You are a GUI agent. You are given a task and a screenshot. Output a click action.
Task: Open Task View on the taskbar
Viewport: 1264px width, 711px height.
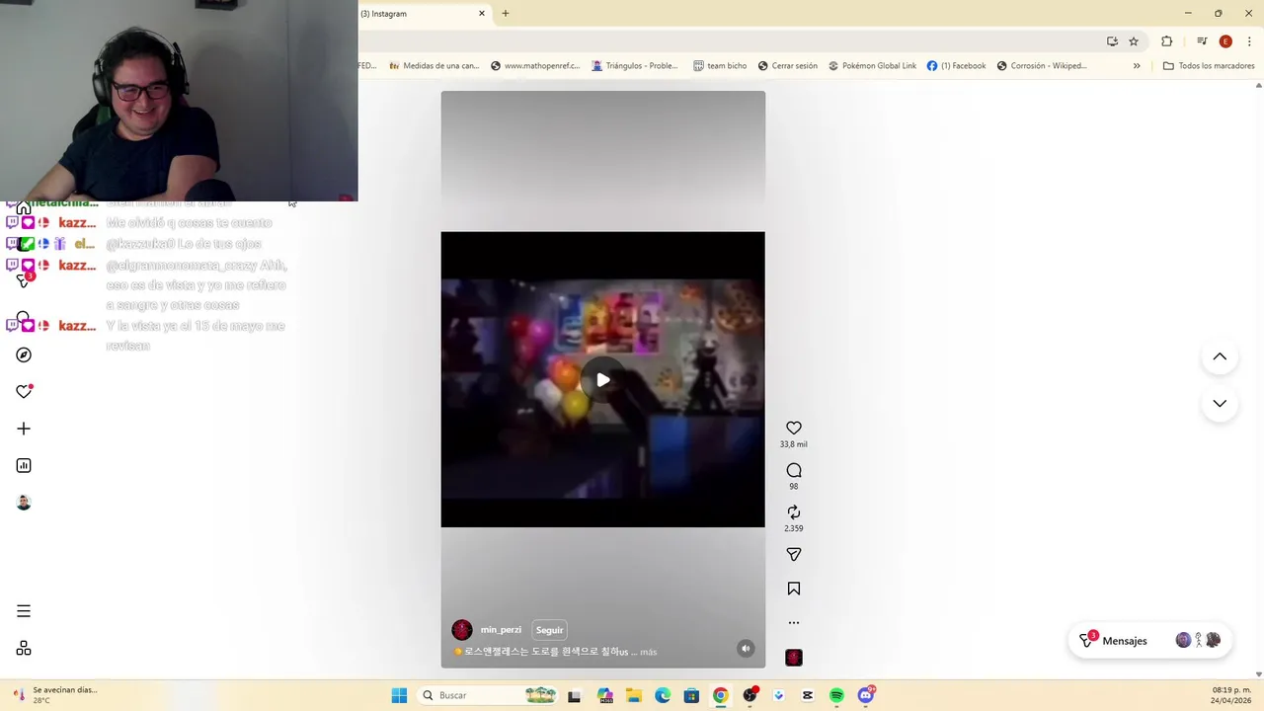click(574, 695)
